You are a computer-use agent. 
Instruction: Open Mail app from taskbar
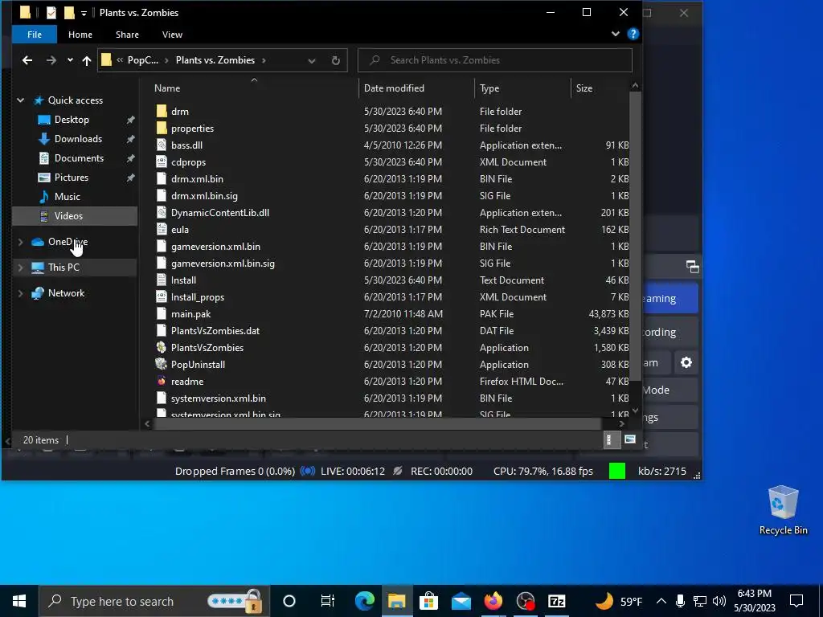pyautogui.click(x=461, y=601)
